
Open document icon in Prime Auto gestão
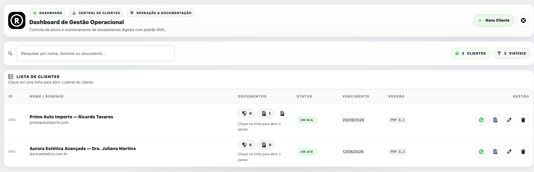[x=495, y=120]
